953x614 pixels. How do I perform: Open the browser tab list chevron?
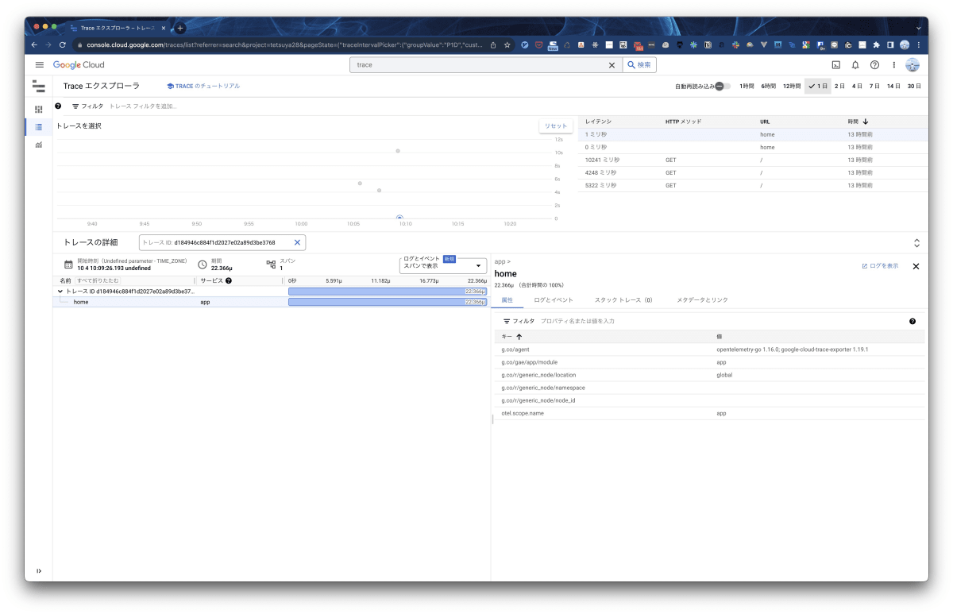pos(919,28)
